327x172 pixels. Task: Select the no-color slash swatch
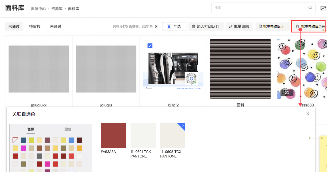point(15,140)
